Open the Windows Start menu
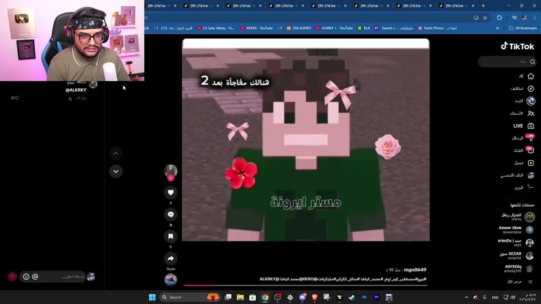 click(x=152, y=297)
